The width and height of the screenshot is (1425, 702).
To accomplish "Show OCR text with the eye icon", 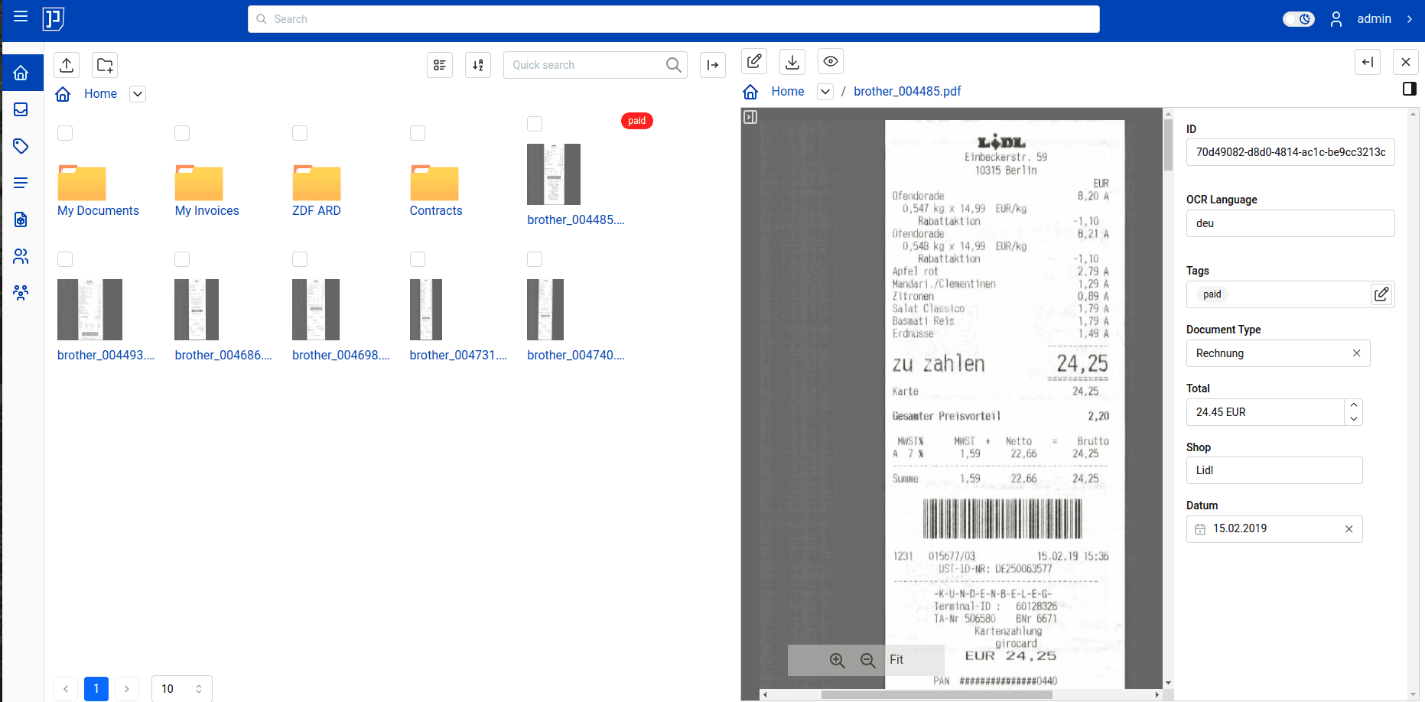I will tap(830, 61).
